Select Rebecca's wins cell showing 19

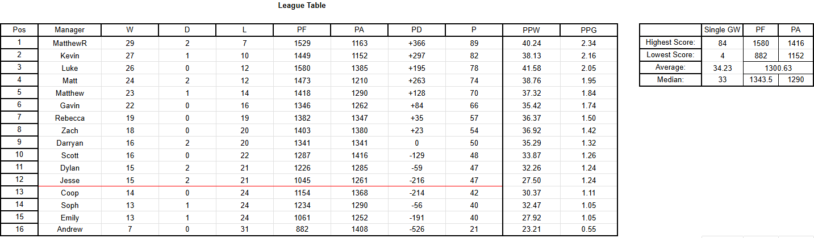coord(130,118)
